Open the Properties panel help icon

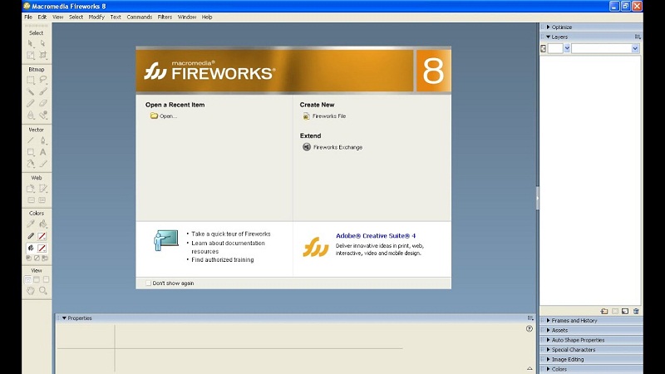[x=529, y=328]
